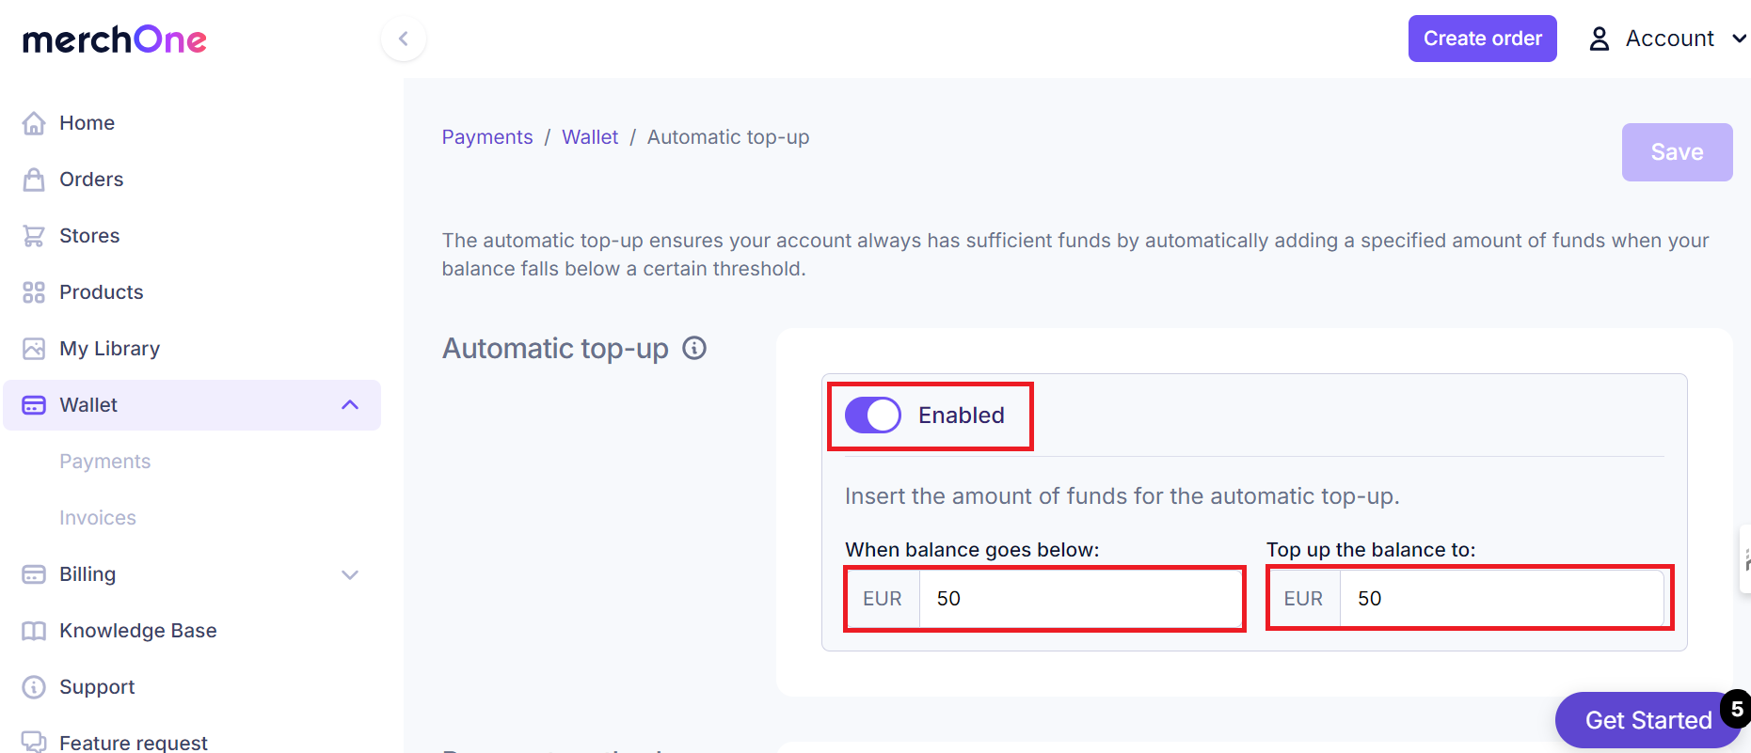The image size is (1751, 753).
Task: Click the Stores cart icon
Action: click(x=33, y=235)
